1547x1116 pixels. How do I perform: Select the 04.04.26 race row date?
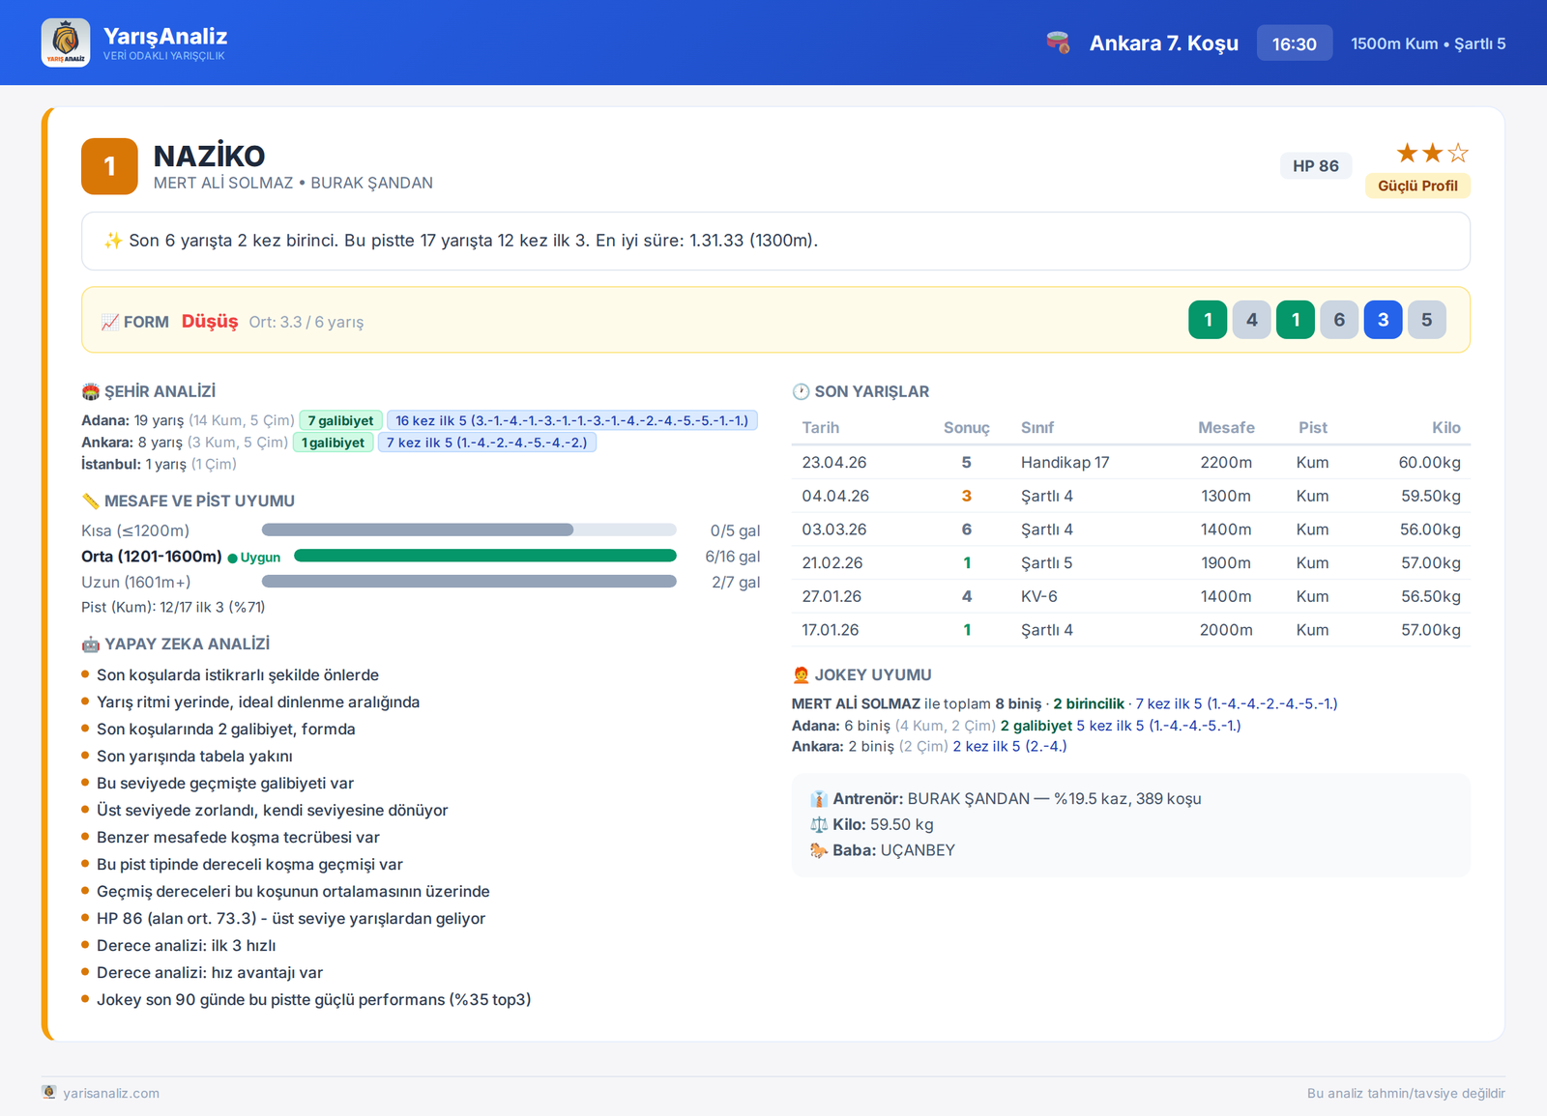coord(835,496)
